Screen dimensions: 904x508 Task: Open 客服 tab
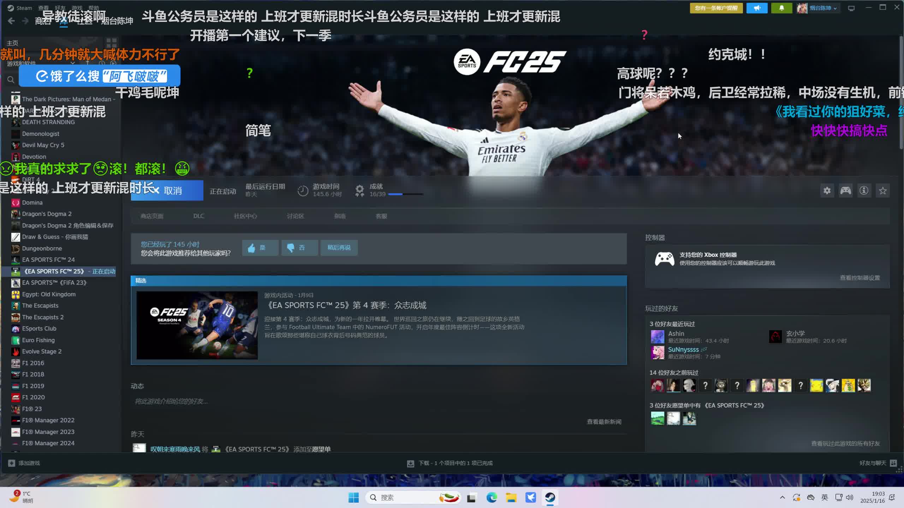(381, 216)
